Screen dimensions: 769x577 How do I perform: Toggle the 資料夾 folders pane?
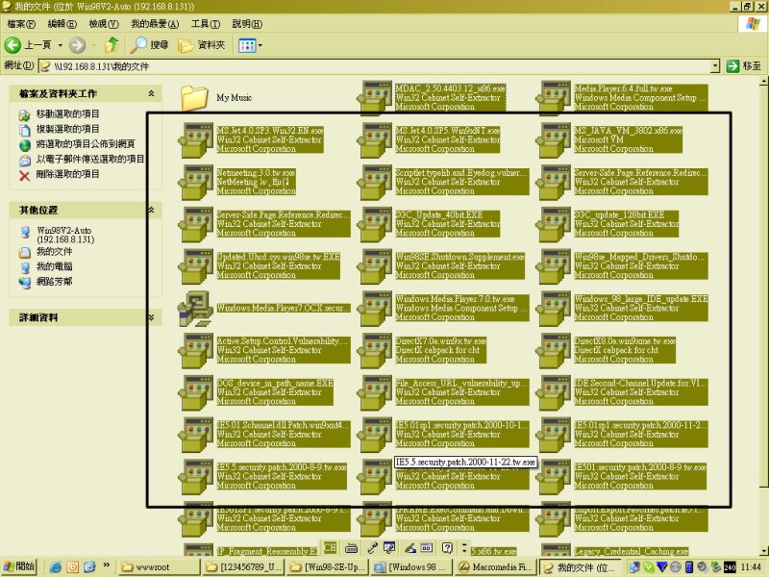(202, 45)
